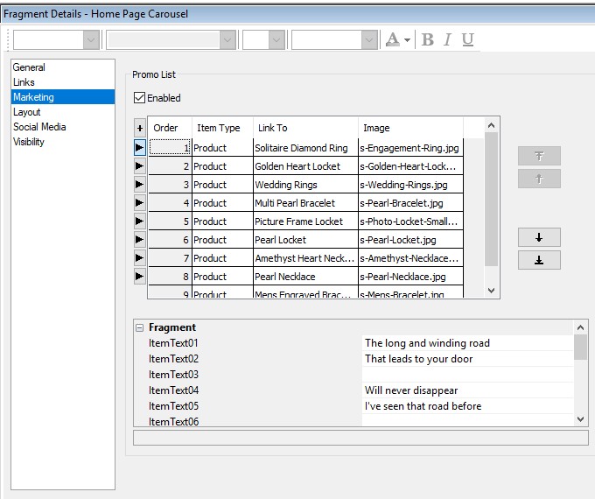This screenshot has height=499, width=595.
Task: Open the font color dropdown arrow
Action: 408,40
